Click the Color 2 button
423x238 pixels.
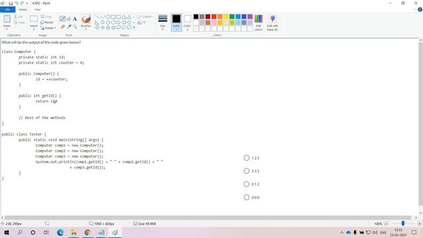pos(187,22)
